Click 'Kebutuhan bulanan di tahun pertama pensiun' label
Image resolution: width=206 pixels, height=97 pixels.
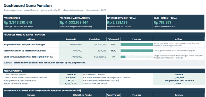tap(107, 77)
